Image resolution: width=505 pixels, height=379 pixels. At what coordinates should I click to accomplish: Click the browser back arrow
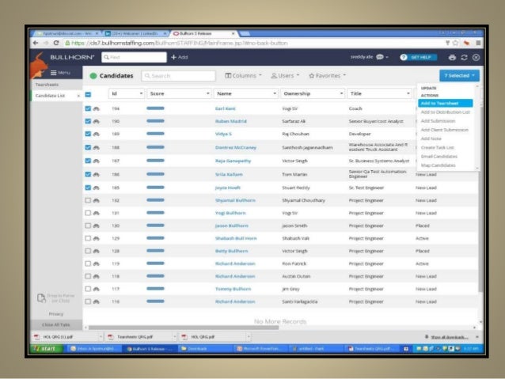[36, 43]
